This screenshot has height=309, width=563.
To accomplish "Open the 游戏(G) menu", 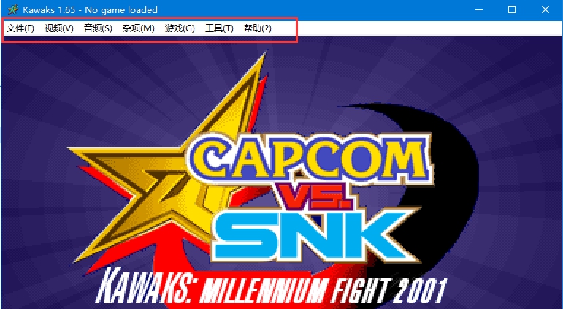I will click(180, 28).
